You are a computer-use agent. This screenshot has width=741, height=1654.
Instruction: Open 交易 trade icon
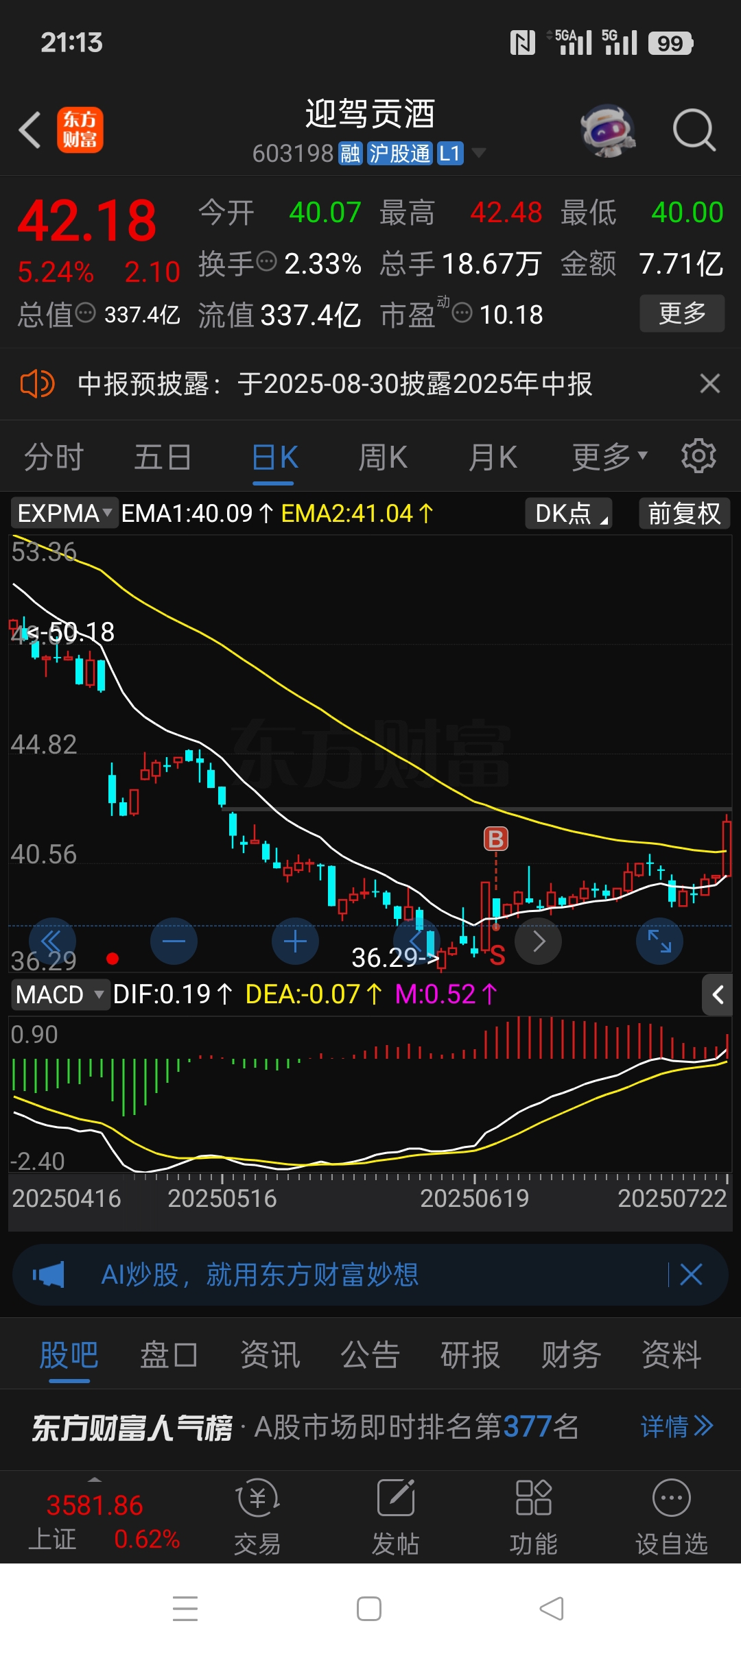pos(257,1517)
